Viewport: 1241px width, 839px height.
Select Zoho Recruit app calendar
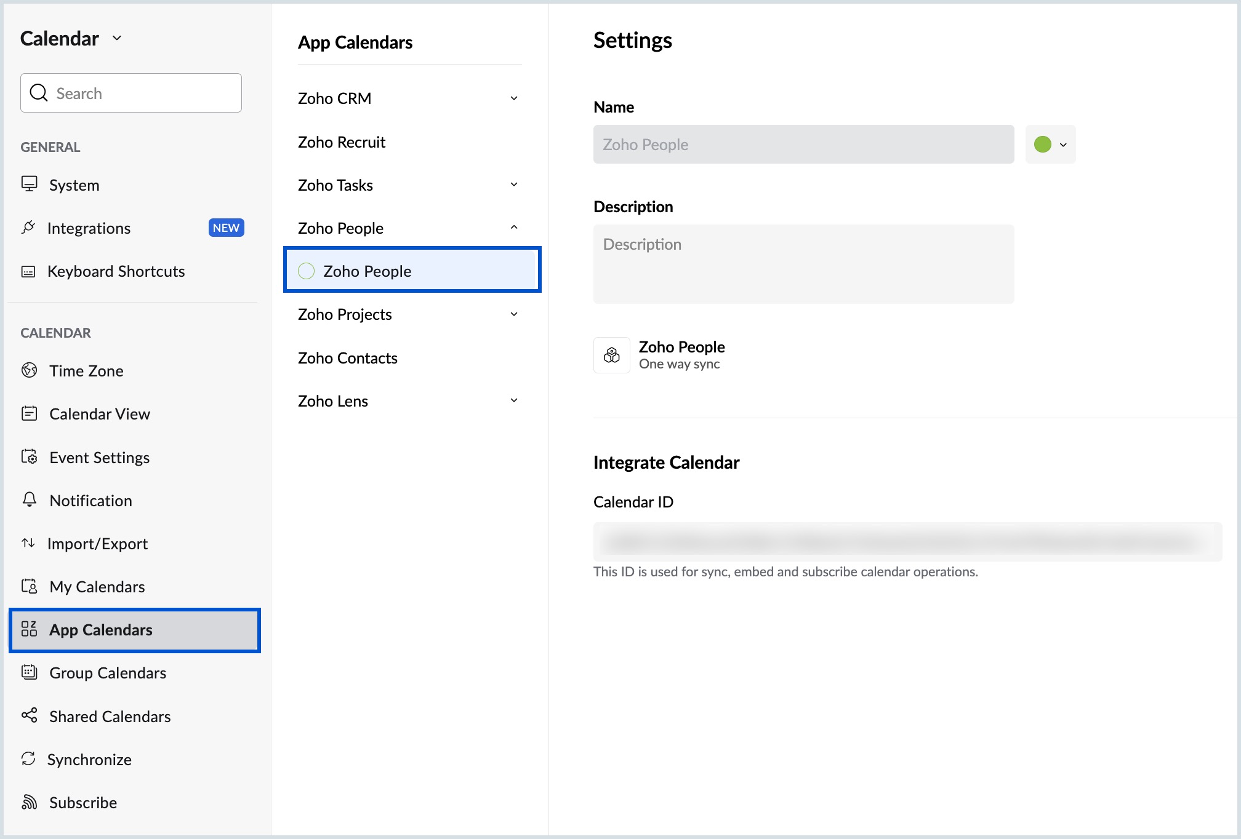coord(342,142)
